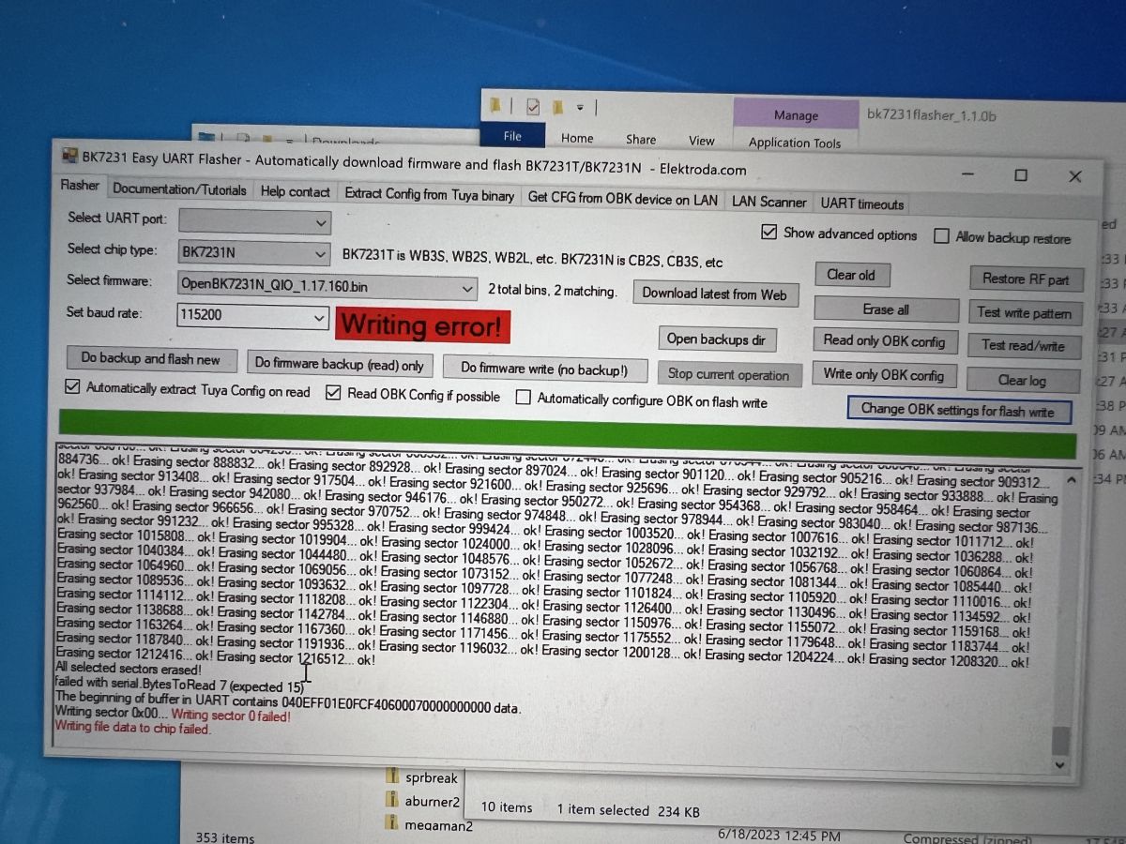Image resolution: width=1126 pixels, height=844 pixels.
Task: Click the BK7231 Flasher app icon in title bar
Action: [x=69, y=156]
